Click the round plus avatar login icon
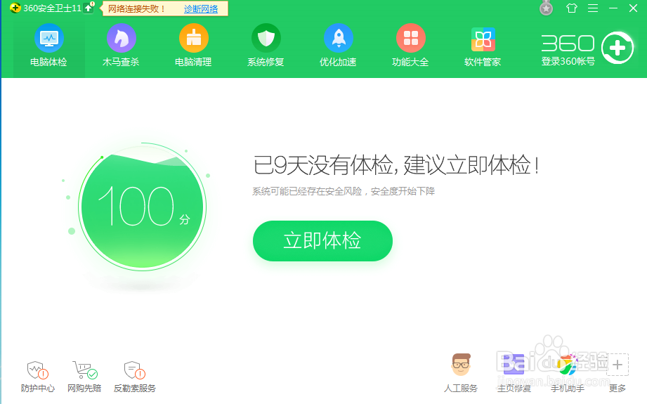Screen dimensions: 647x404 [x=617, y=48]
